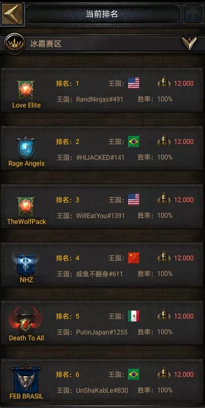Open the Love Elite alliance emblem
The height and width of the screenshot is (408, 205).
26,90
